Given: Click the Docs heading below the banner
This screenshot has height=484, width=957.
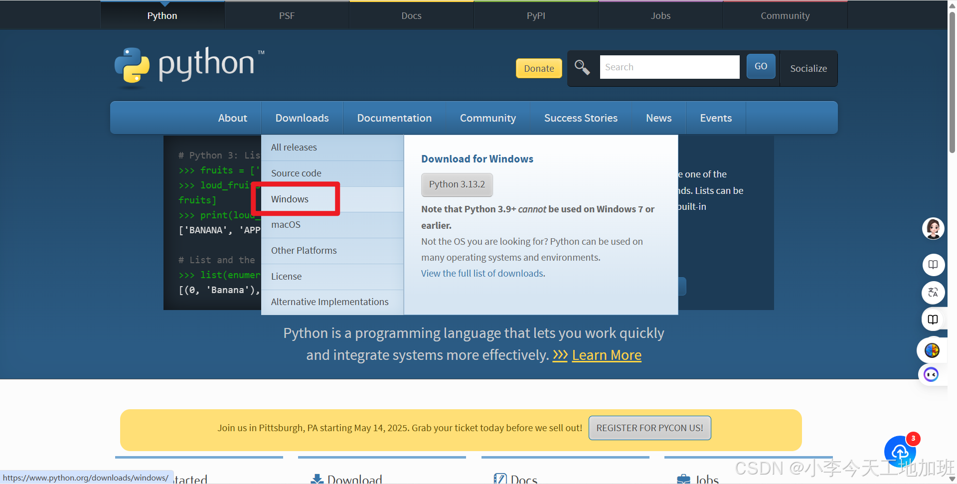Looking at the screenshot, I should tap(524, 479).
